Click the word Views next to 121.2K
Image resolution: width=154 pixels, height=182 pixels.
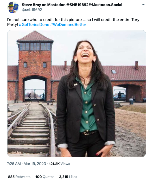click(x=65, y=164)
